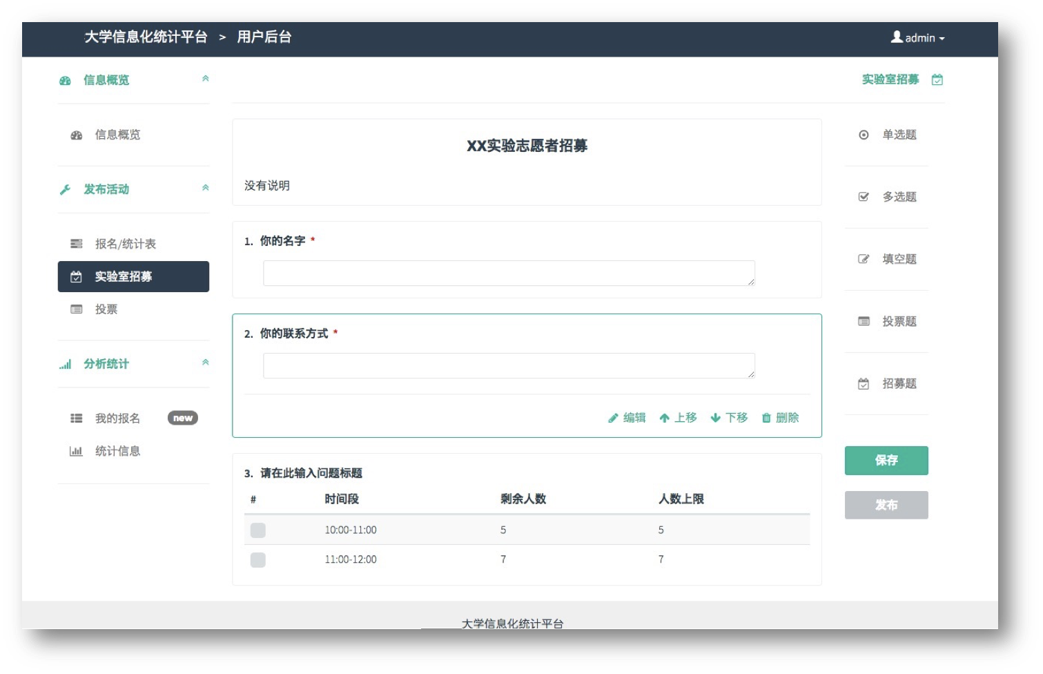The height and width of the screenshot is (674, 1043).
Task: Click the 你的名字 text input field
Action: click(509, 273)
